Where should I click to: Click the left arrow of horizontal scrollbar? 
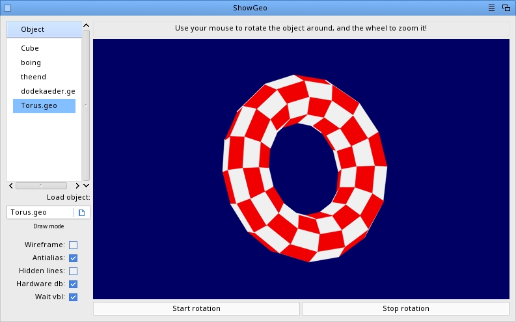tap(11, 185)
